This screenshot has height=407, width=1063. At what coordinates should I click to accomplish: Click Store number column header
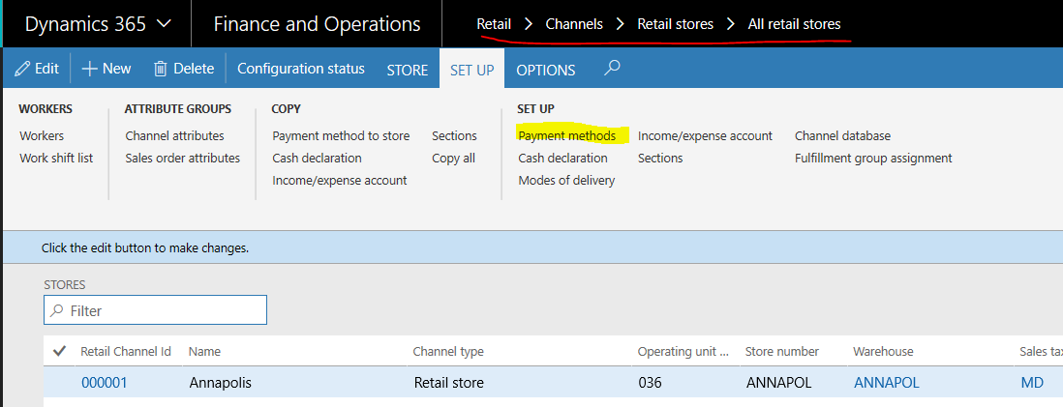tap(781, 352)
